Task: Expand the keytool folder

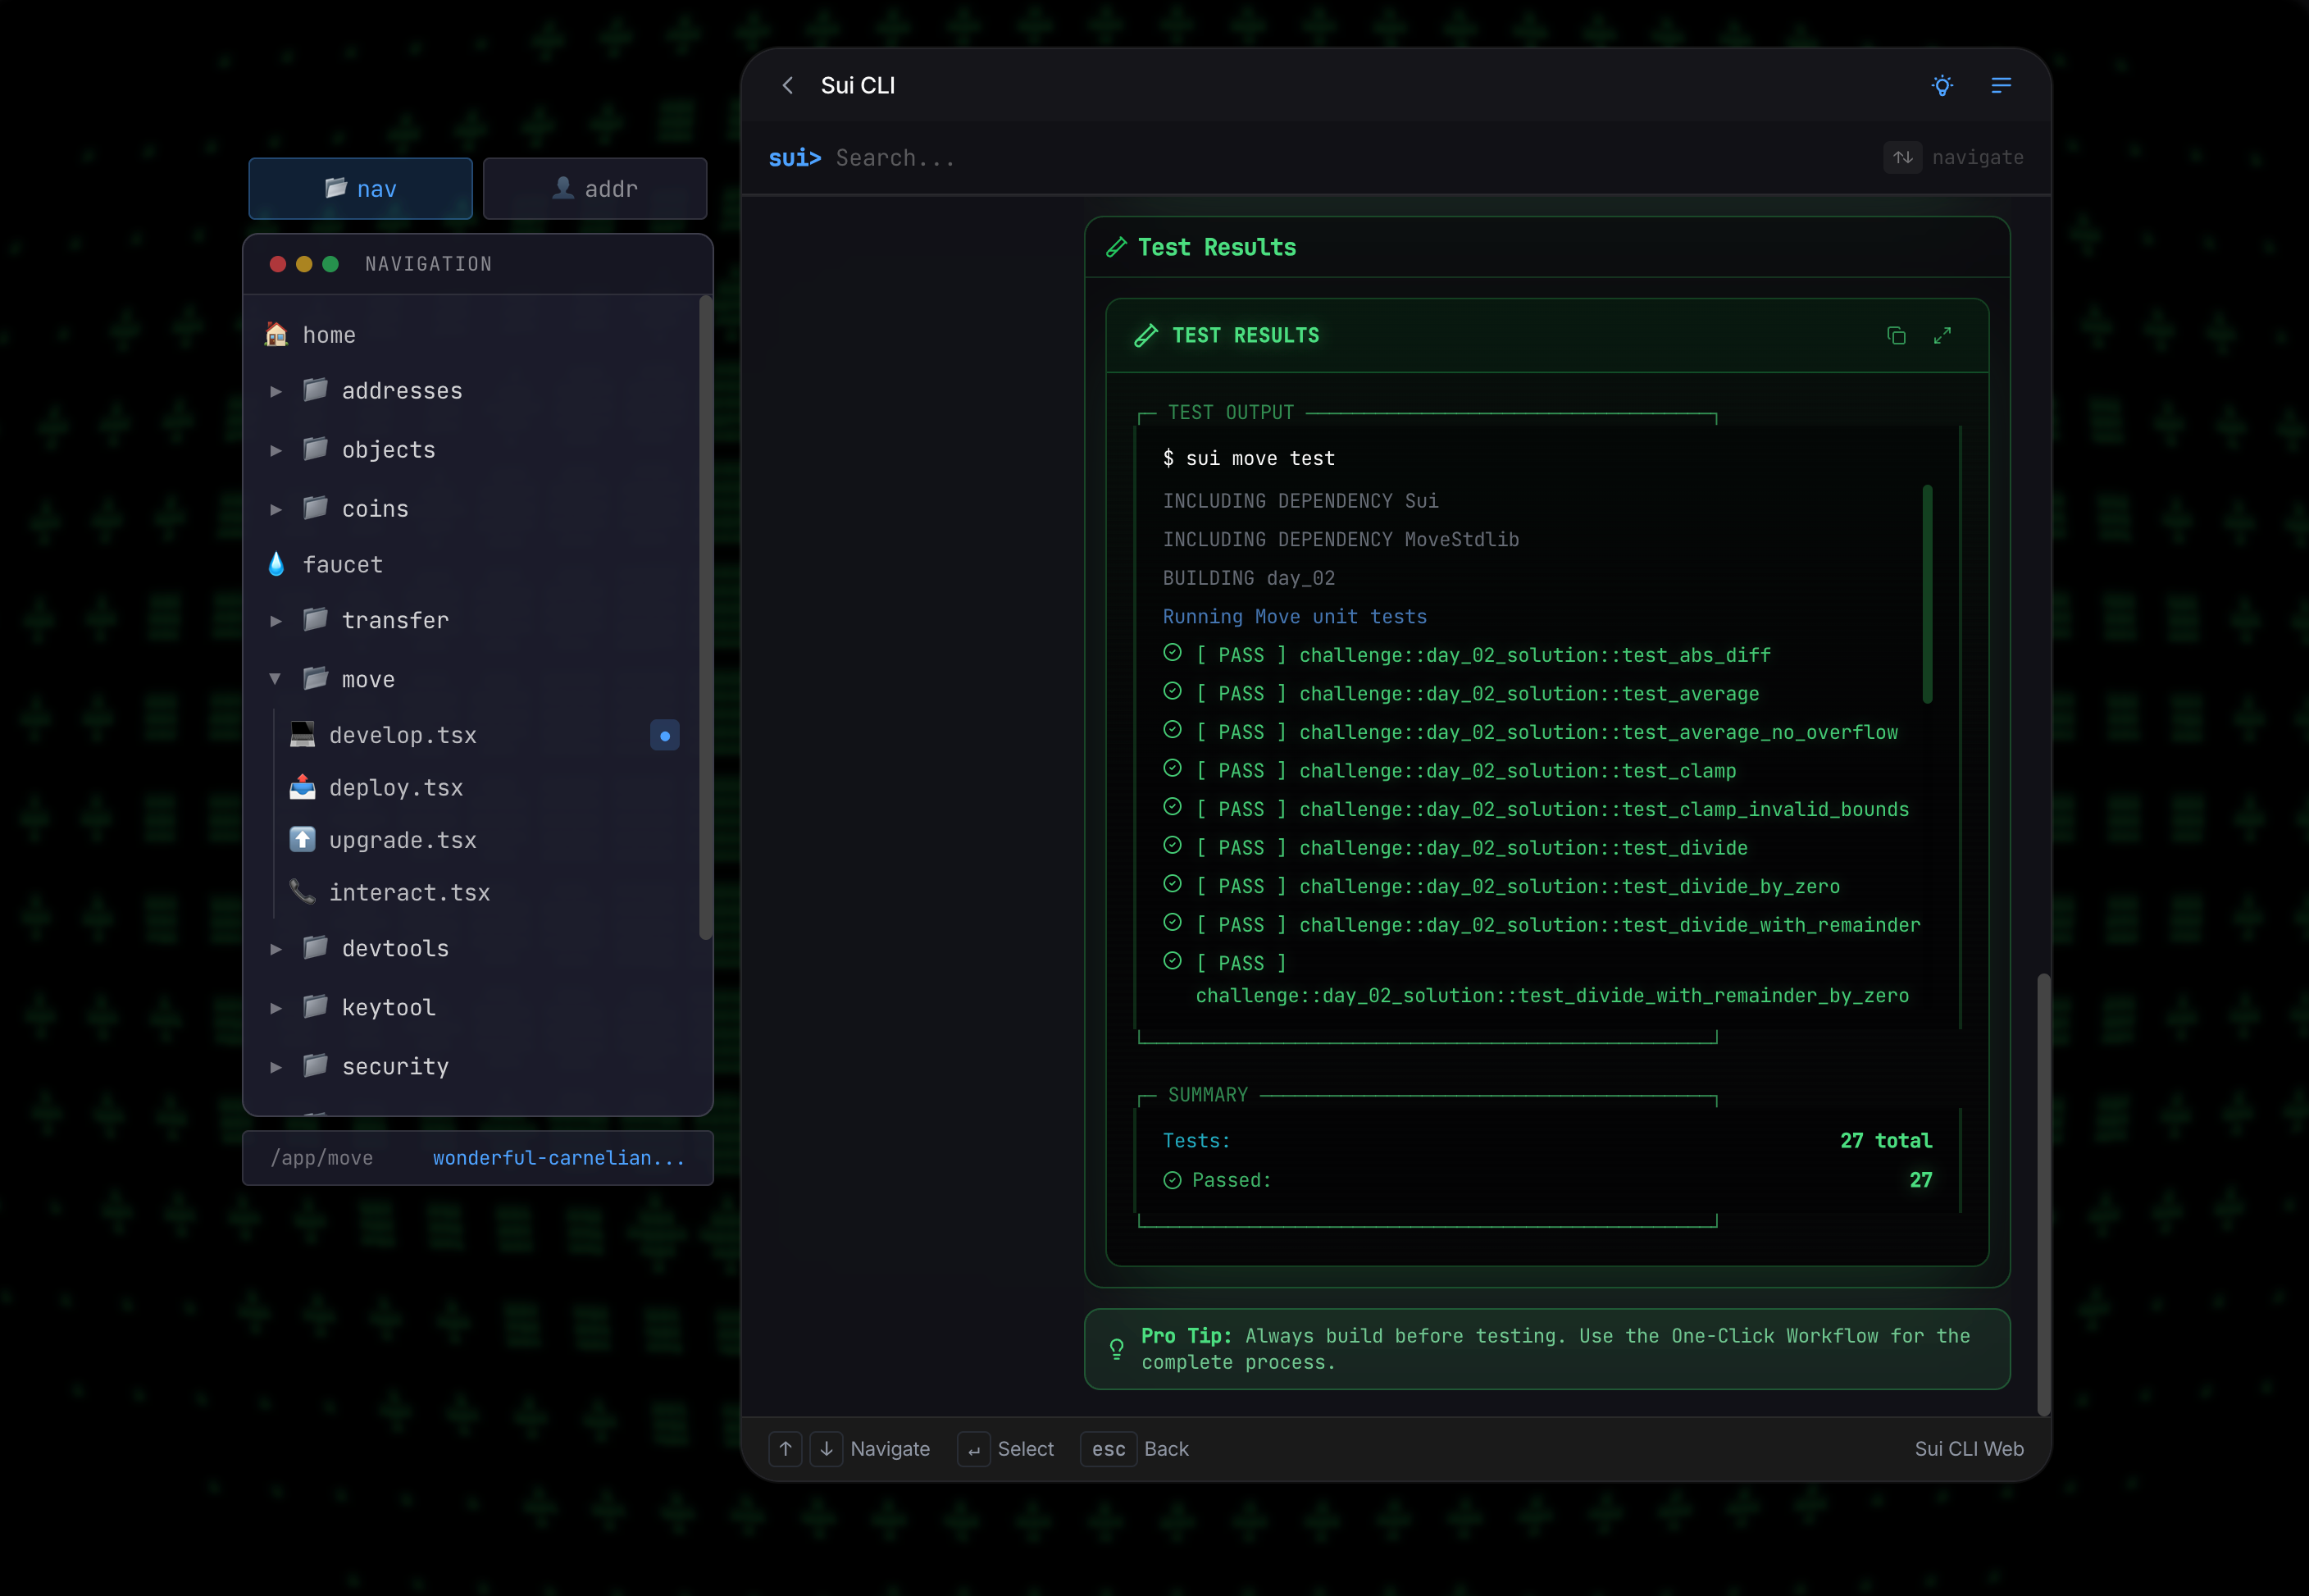Action: (276, 1008)
